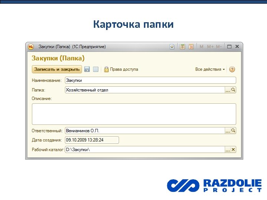
Task: Open the calculator icon in title bar
Action: pos(182,46)
